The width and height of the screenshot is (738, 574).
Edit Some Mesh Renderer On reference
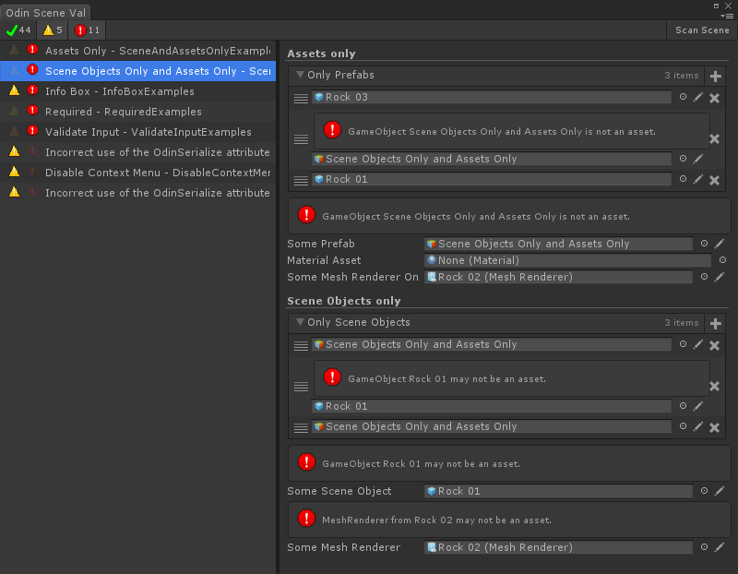[720, 277]
